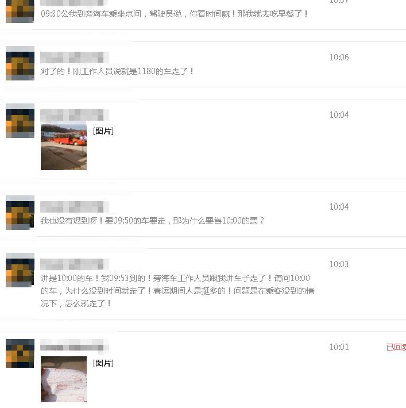Viewport: 406px width, 408px height.
Task: Click the avatar beside the 09:30 breakfast message
Action: 20,11
